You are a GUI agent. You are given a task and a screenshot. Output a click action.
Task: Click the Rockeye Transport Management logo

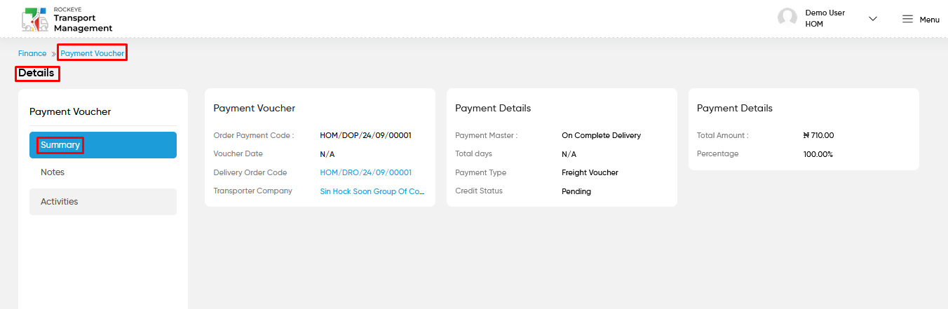pos(67,19)
